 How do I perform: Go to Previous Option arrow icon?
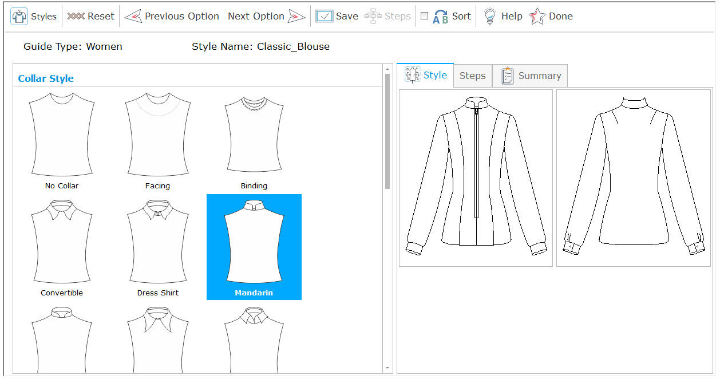point(133,16)
